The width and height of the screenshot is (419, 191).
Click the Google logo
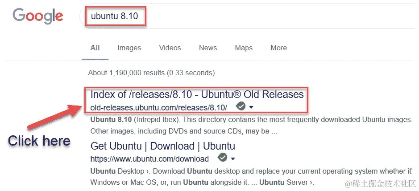pyautogui.click(x=38, y=16)
